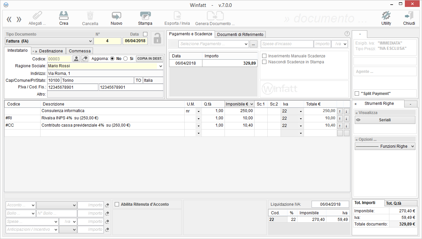
Task: Enable Inserimento Manuale Scadenze
Action: tap(264, 56)
